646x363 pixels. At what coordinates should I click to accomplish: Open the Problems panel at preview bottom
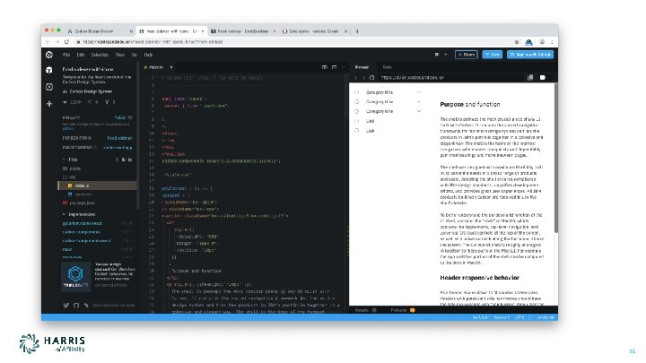[x=403, y=310]
